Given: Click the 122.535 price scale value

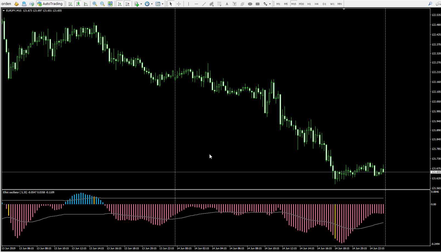Looking at the screenshot, I should pos(436,15).
